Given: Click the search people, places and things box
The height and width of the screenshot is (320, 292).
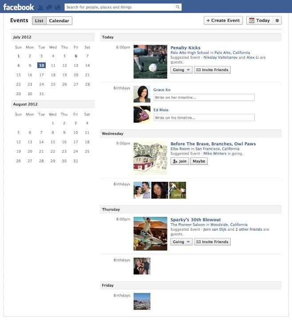Looking at the screenshot, I should click(120, 7).
